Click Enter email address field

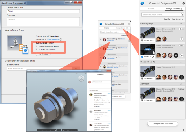pos(40,68)
